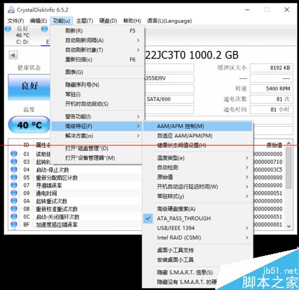Screen dimensions: 299x290
Task: Expand the 温度类型(e) submenu
Action: pos(197,158)
